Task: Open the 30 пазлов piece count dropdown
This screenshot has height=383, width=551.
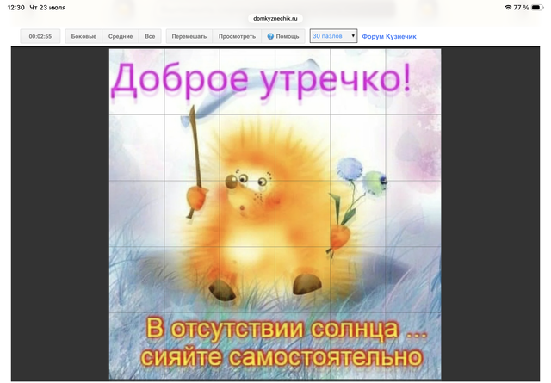Action: tap(333, 36)
